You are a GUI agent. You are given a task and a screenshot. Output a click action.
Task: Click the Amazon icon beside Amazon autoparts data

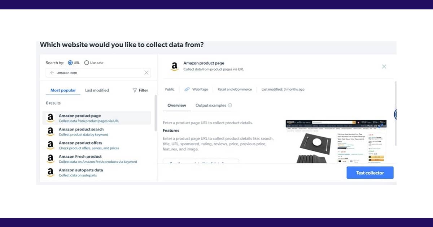coord(51,172)
